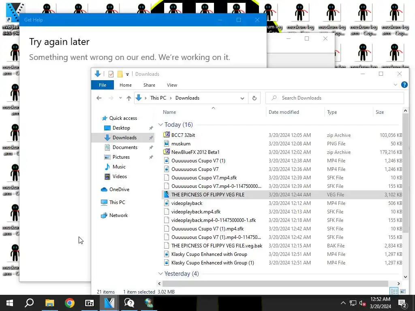Launch Google Chrome from the taskbar

tap(70, 303)
